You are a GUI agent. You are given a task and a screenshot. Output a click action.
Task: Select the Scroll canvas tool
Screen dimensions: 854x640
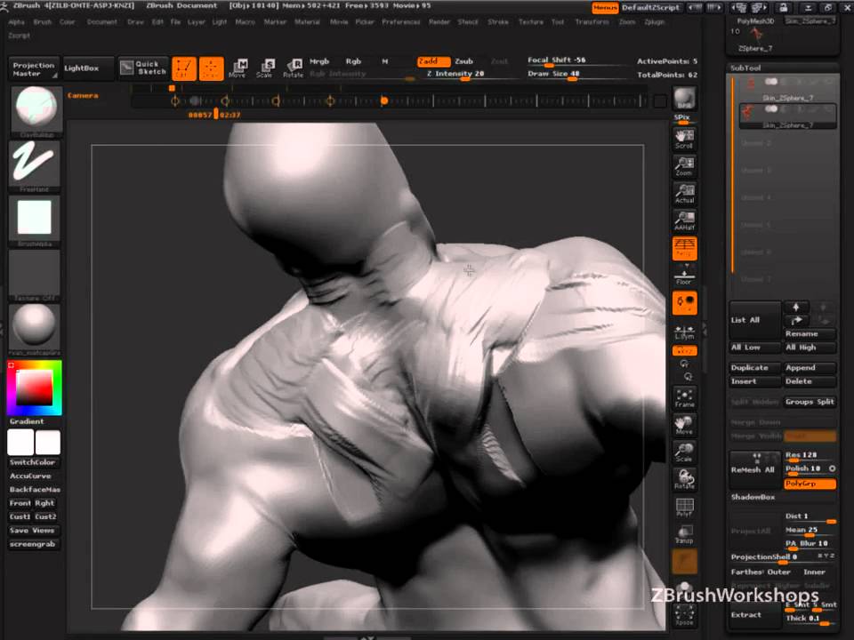tap(685, 139)
